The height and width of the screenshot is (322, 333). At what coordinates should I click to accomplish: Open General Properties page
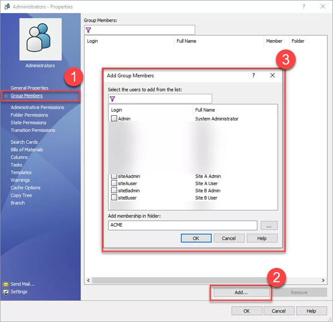pos(29,88)
